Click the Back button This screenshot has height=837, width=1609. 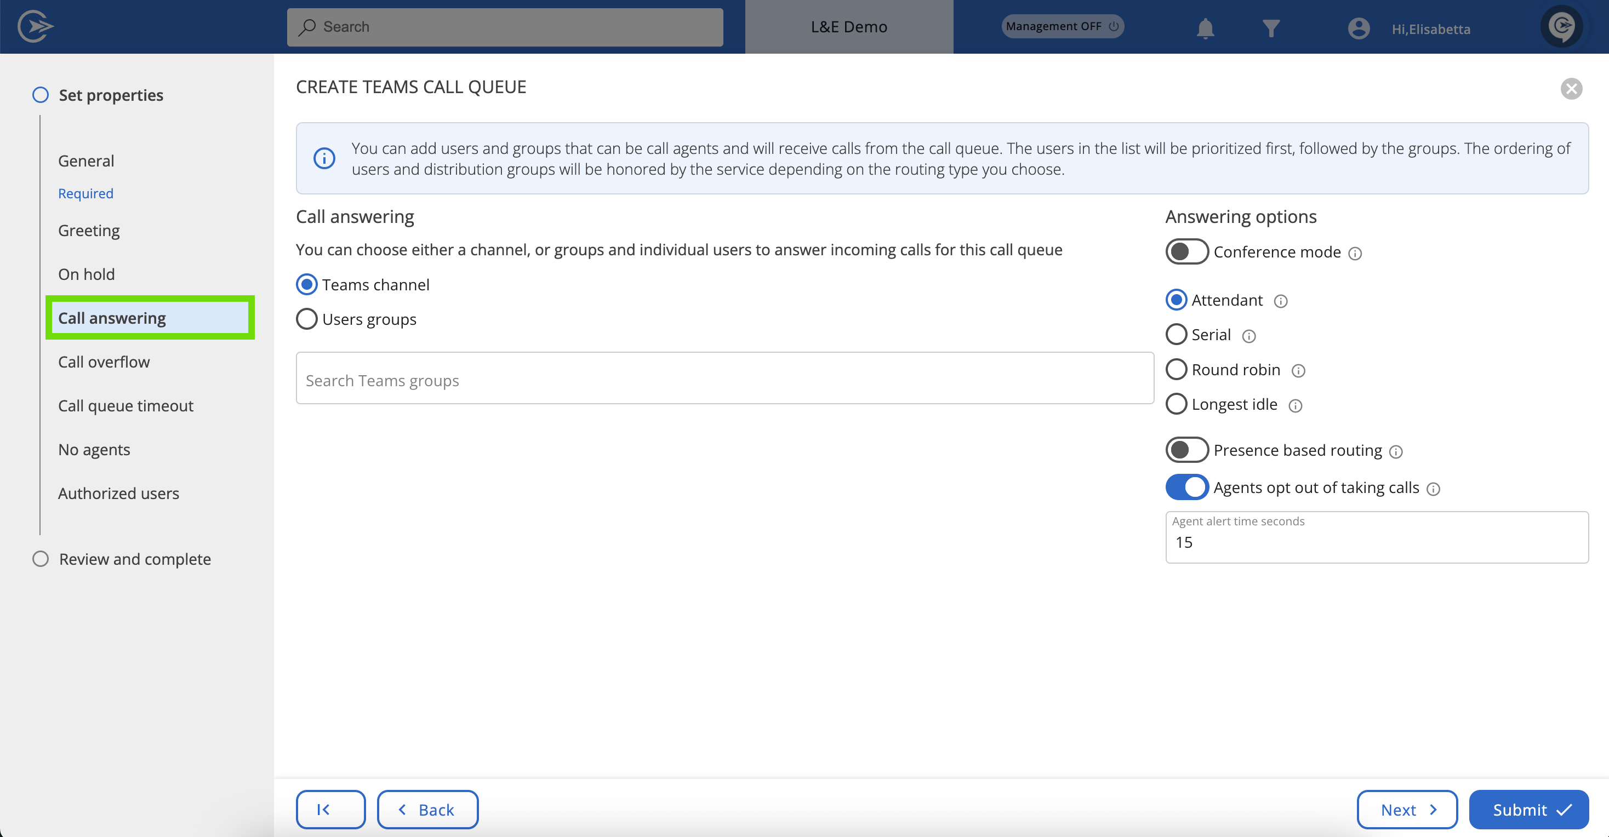[x=428, y=810]
